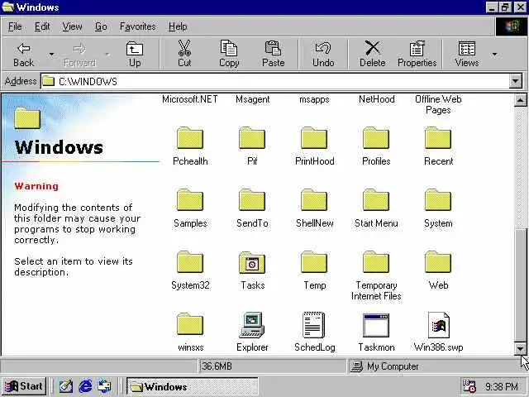Screen dimensions: 529x397
Task: Open the Help menu
Action: pos(178,26)
